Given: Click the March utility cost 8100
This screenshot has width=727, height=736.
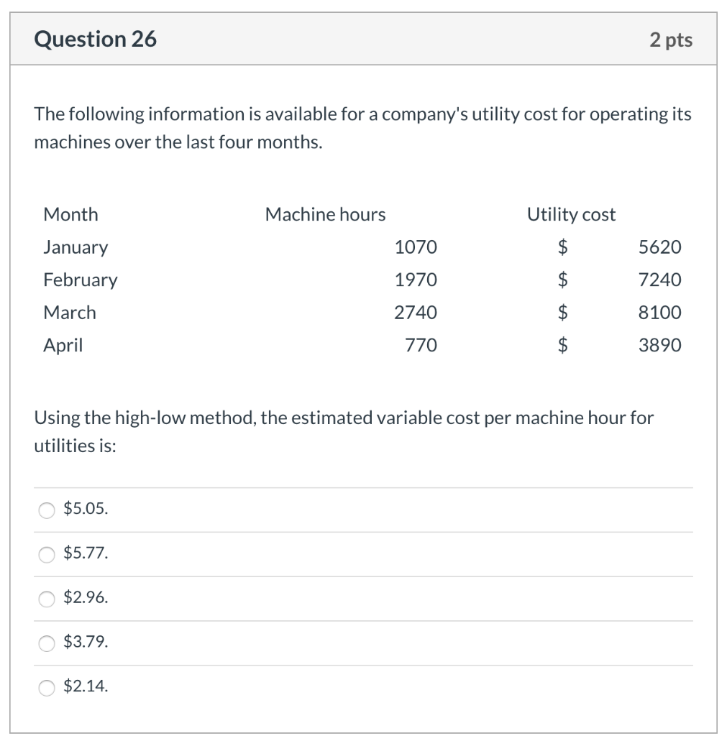Looking at the screenshot, I should 662,313.
